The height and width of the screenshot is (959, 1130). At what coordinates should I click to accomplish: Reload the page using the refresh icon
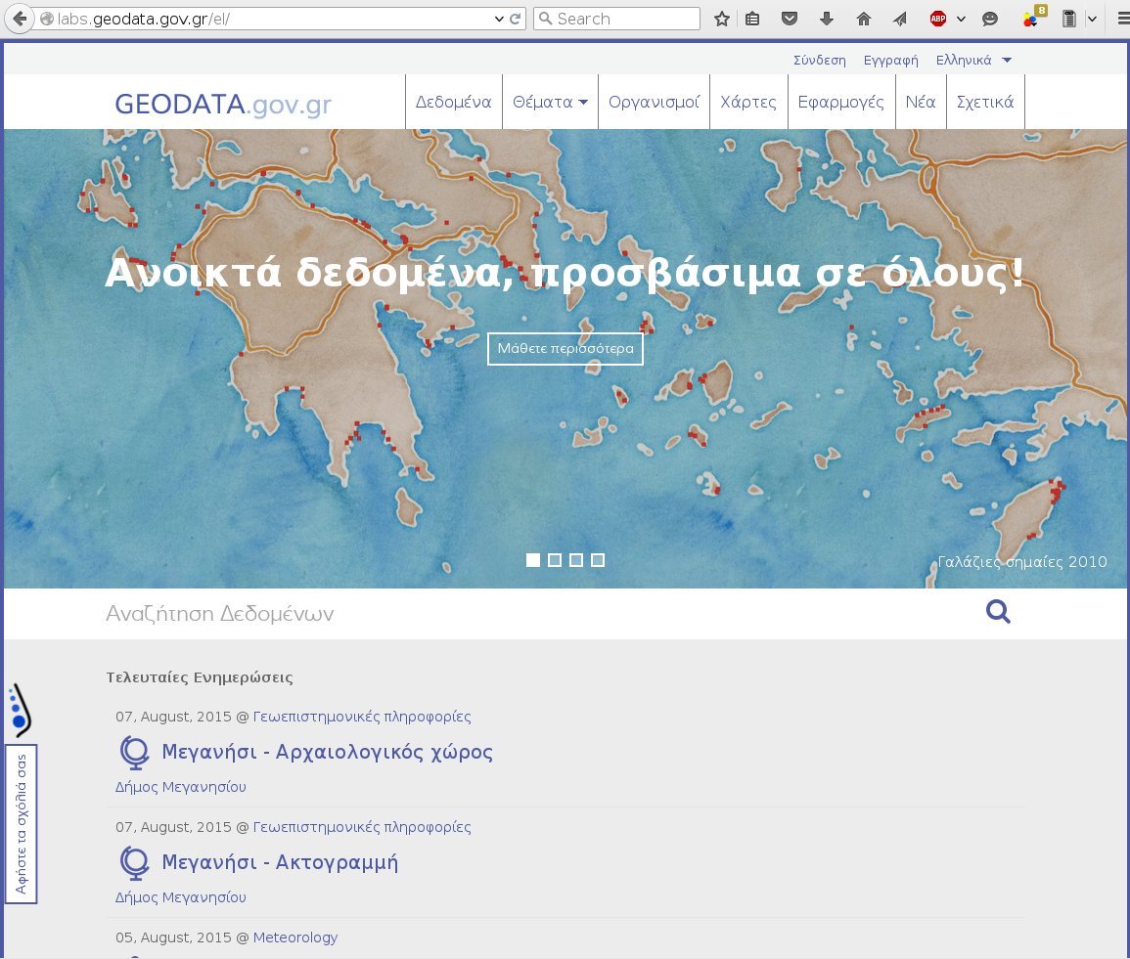coord(516,19)
